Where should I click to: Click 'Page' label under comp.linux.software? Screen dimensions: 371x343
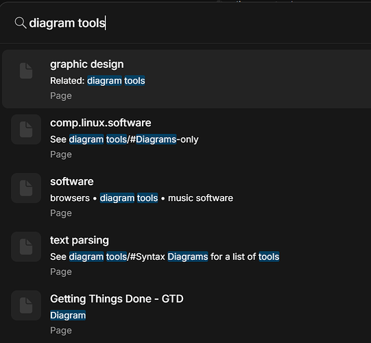[61, 154]
